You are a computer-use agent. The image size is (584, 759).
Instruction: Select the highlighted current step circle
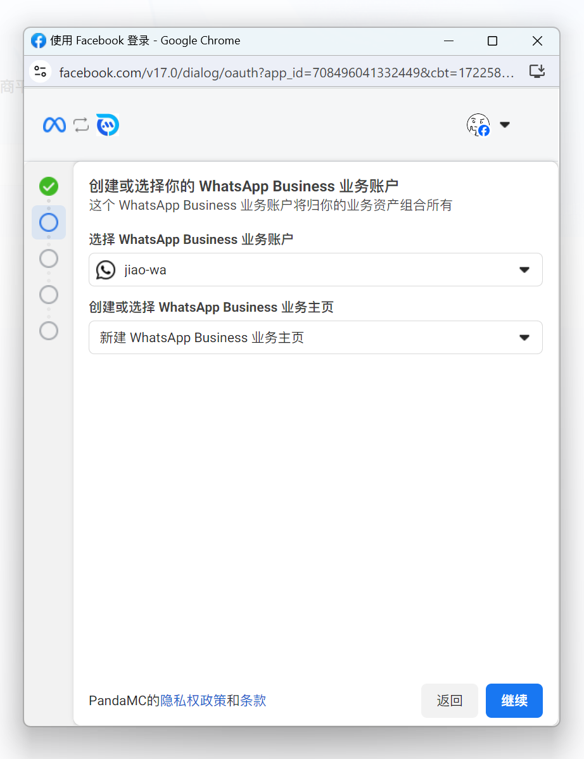coord(49,222)
